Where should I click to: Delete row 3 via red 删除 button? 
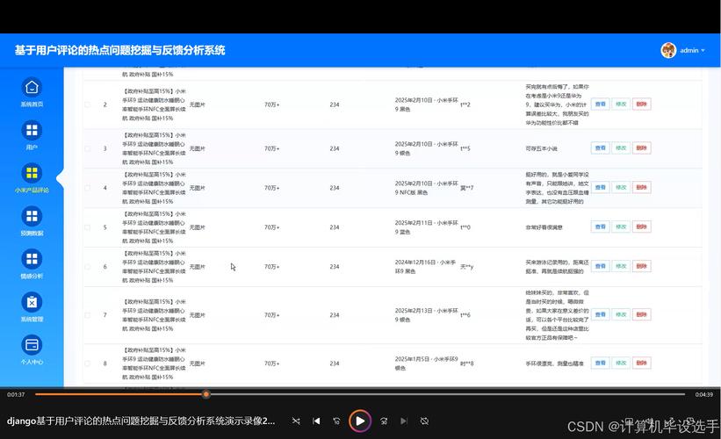641,148
